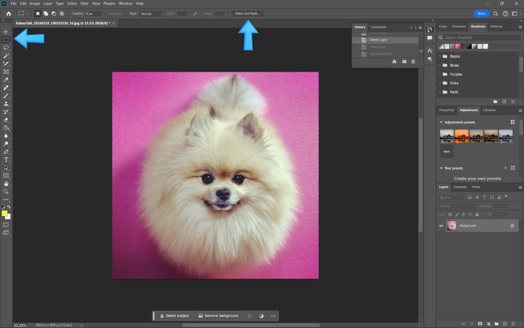The height and width of the screenshot is (328, 524).
Task: Open the Character panel icon
Action: coord(430,51)
